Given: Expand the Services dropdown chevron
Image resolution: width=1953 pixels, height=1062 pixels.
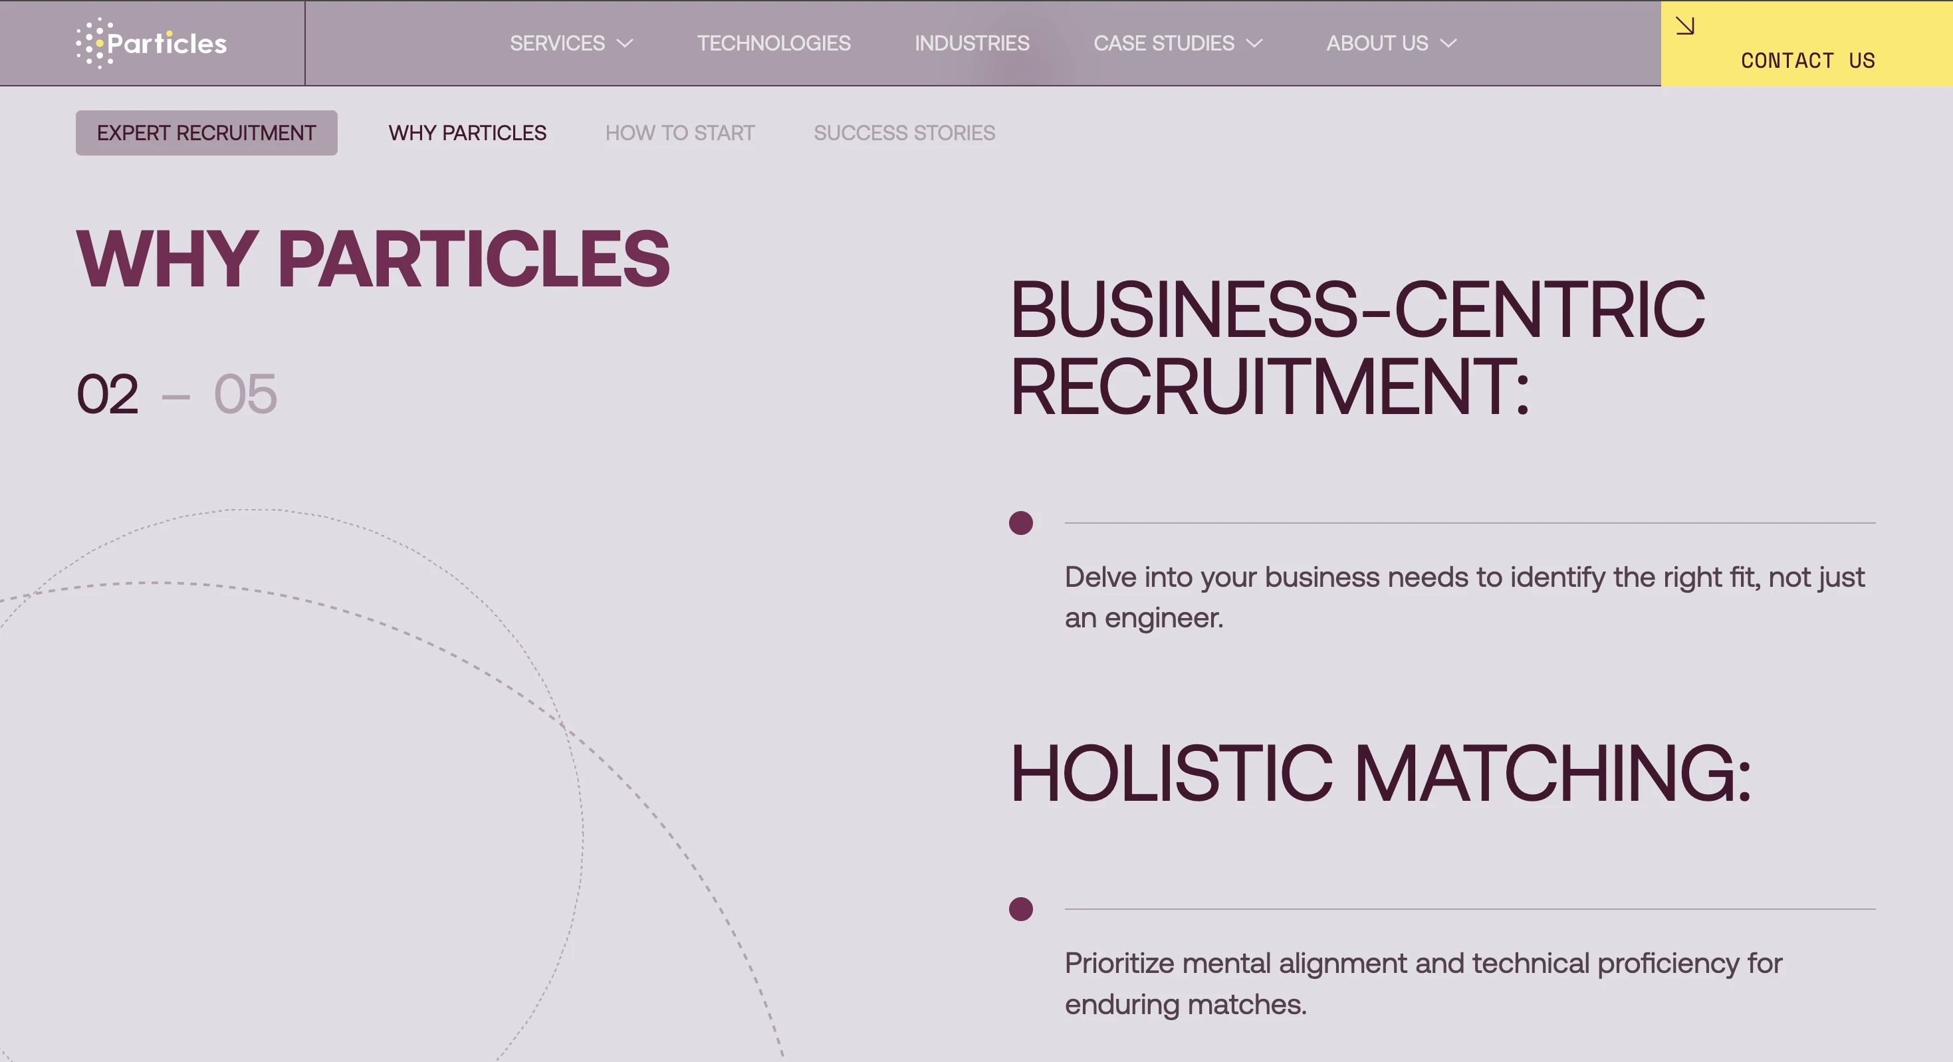Looking at the screenshot, I should (x=625, y=43).
